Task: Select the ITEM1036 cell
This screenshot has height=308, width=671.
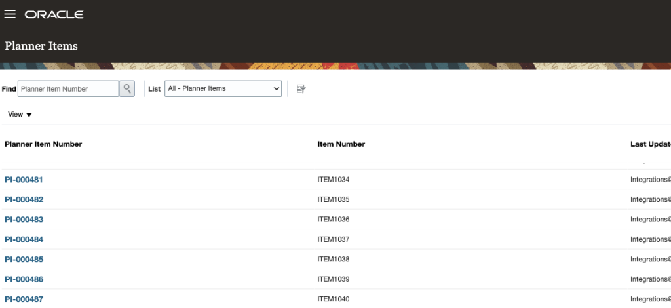Action: pos(334,220)
